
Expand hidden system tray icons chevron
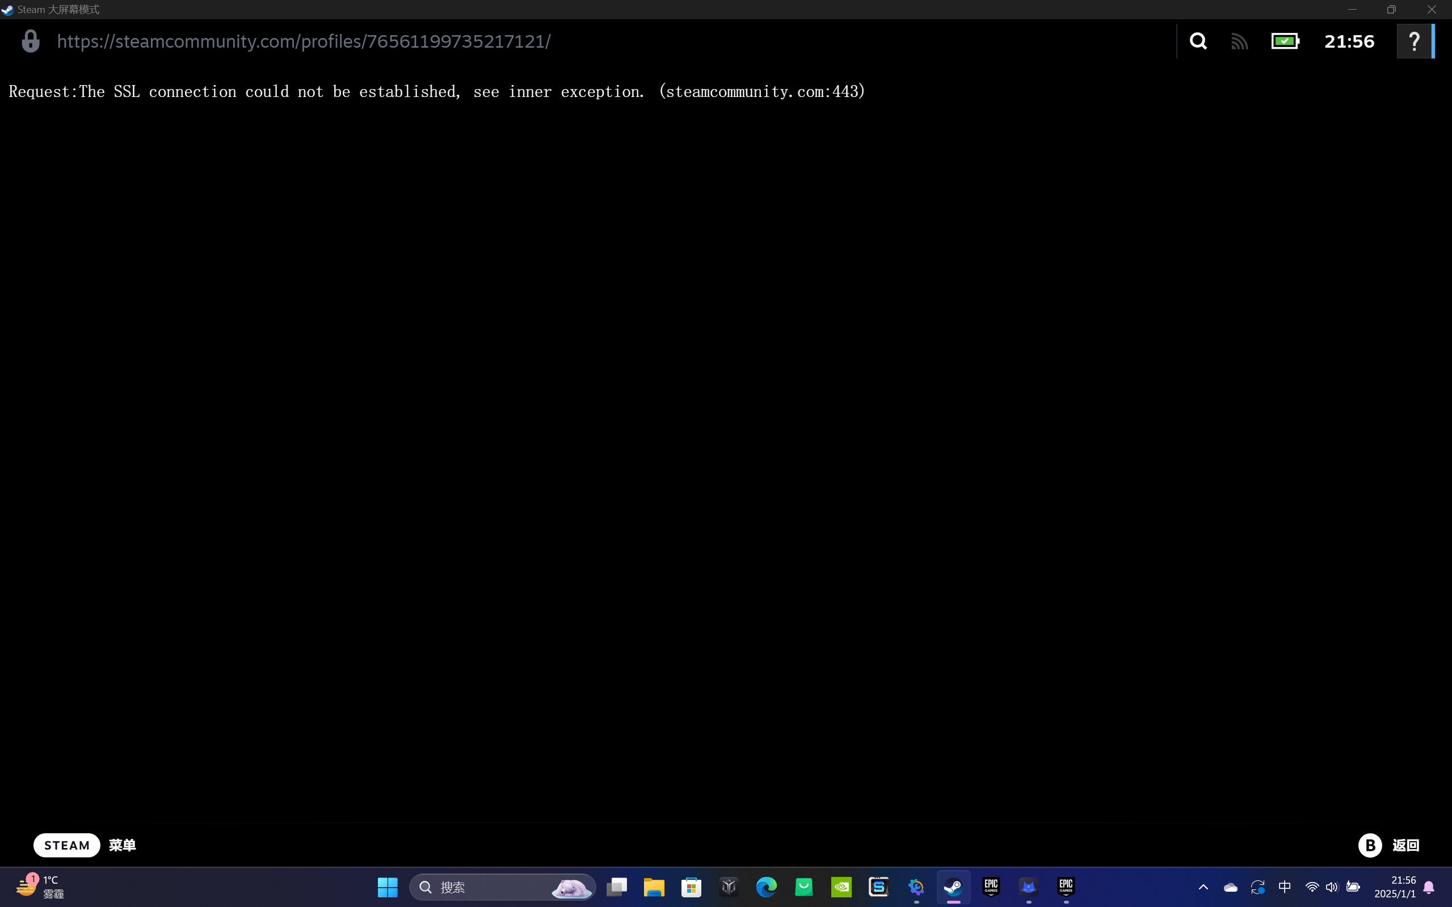(1203, 887)
